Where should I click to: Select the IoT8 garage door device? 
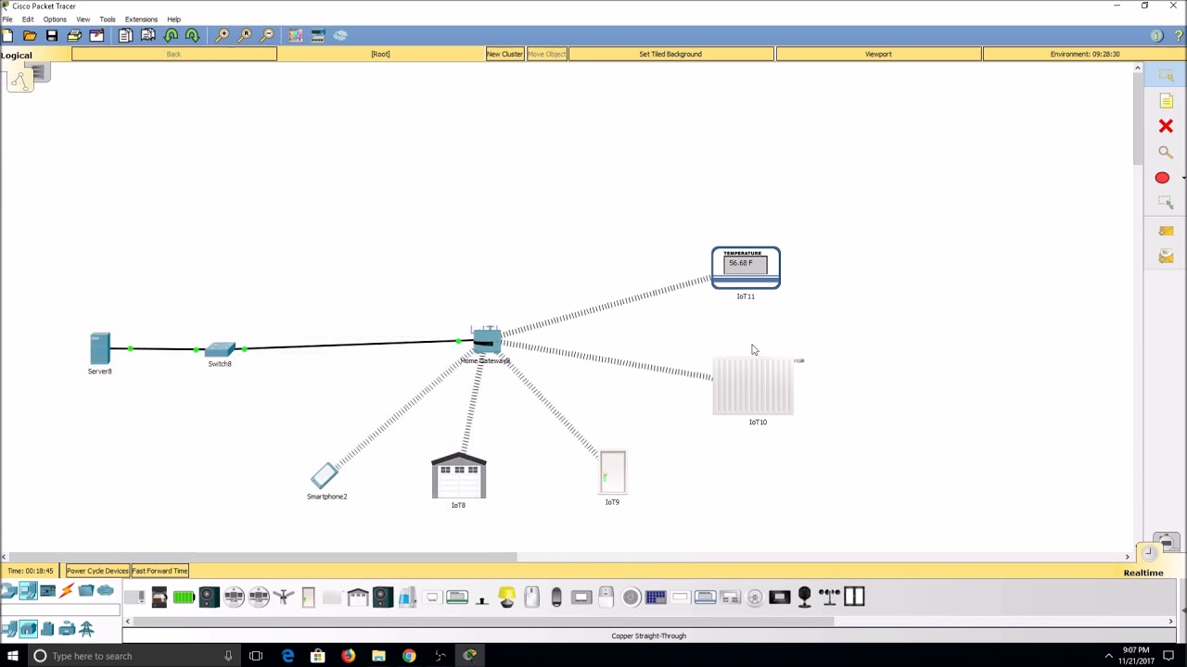[459, 476]
